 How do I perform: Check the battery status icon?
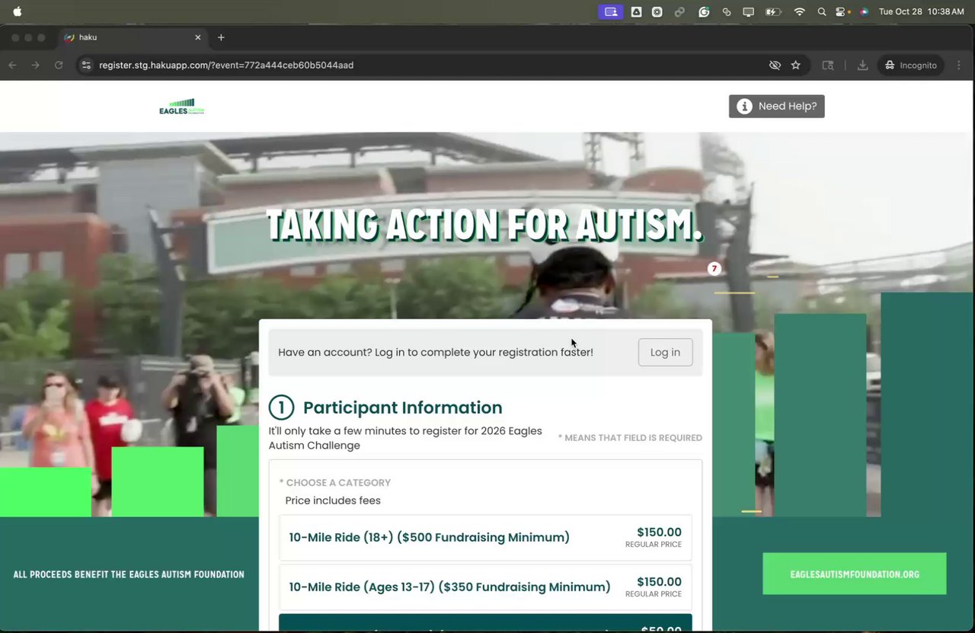click(773, 11)
